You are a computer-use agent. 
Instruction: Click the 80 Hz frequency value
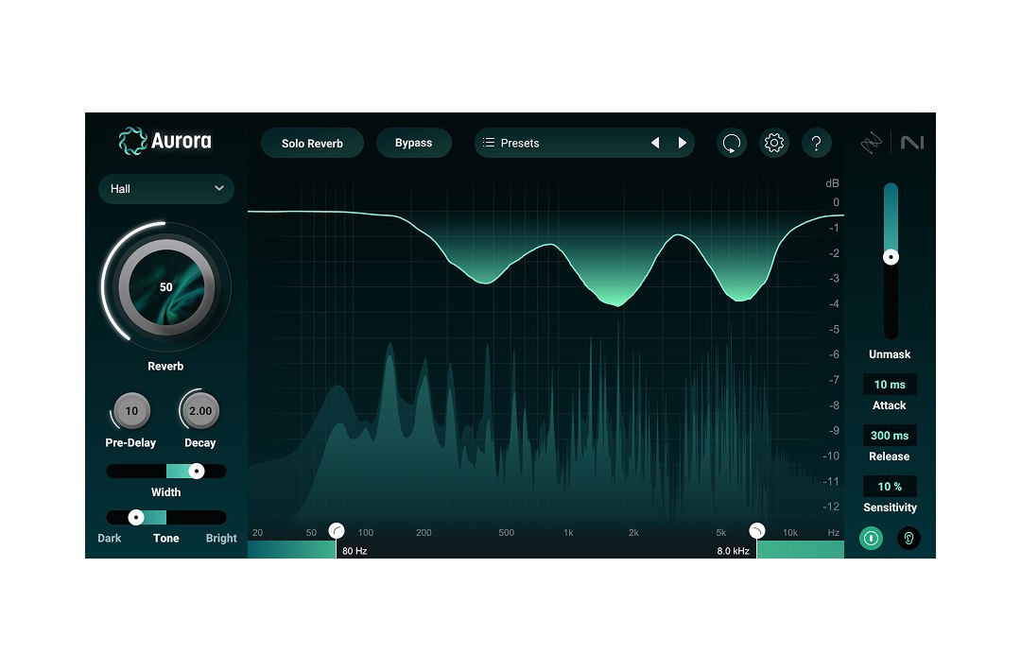(x=355, y=551)
